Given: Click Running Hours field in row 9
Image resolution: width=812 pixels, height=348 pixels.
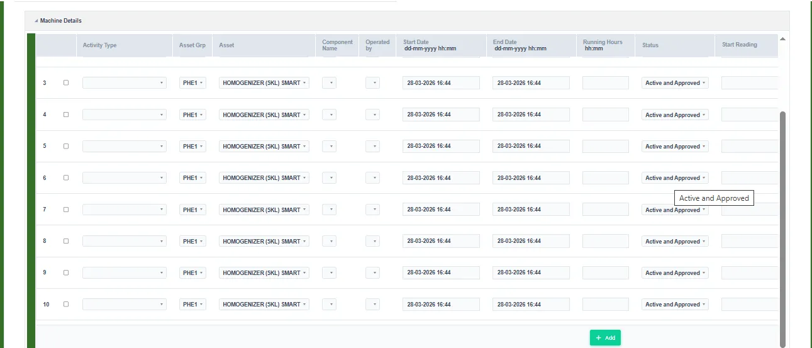Looking at the screenshot, I should (605, 272).
